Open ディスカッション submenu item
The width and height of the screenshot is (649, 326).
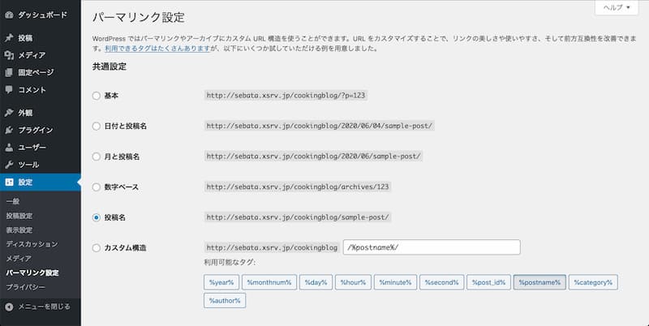tap(32, 244)
